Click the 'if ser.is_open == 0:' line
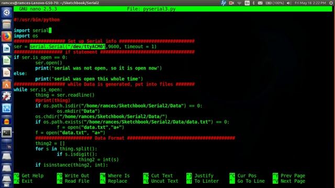 (41, 57)
